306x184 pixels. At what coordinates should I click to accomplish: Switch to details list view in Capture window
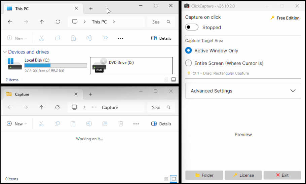pyautogui.click(x=166, y=179)
